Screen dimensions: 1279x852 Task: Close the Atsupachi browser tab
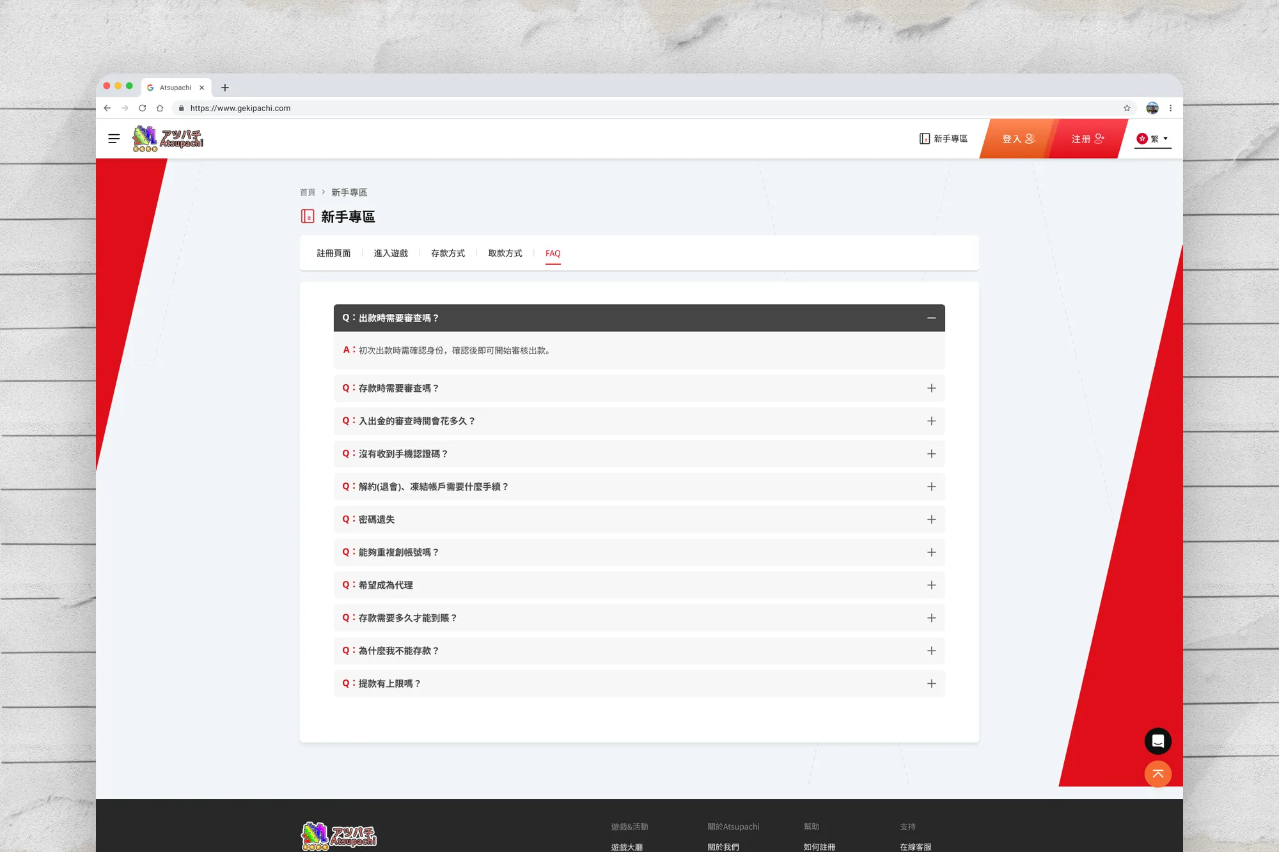201,88
